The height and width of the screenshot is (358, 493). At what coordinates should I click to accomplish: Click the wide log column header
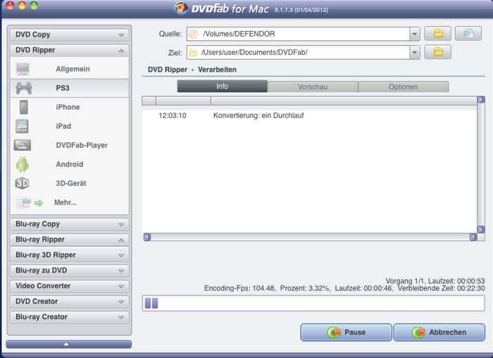click(344, 101)
